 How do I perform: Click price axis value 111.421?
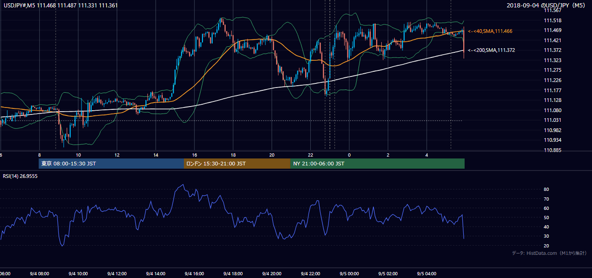pyautogui.click(x=552, y=41)
